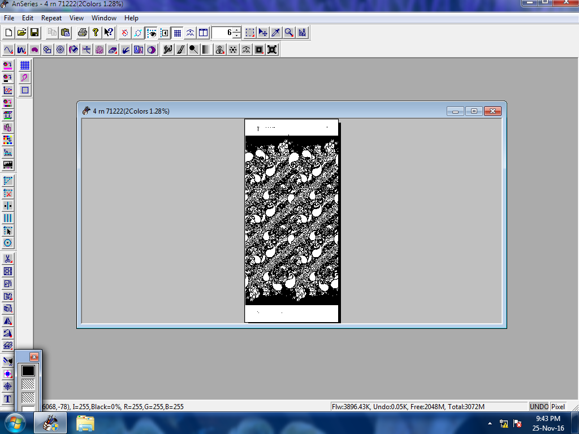Decrease the zoom value with the down arrow

(237, 36)
